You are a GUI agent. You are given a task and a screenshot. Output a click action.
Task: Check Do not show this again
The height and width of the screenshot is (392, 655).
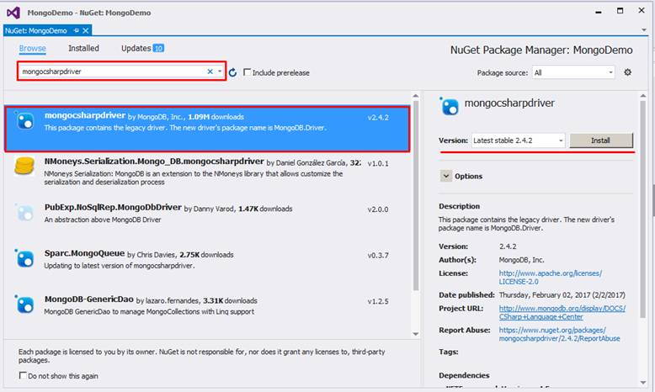click(23, 375)
